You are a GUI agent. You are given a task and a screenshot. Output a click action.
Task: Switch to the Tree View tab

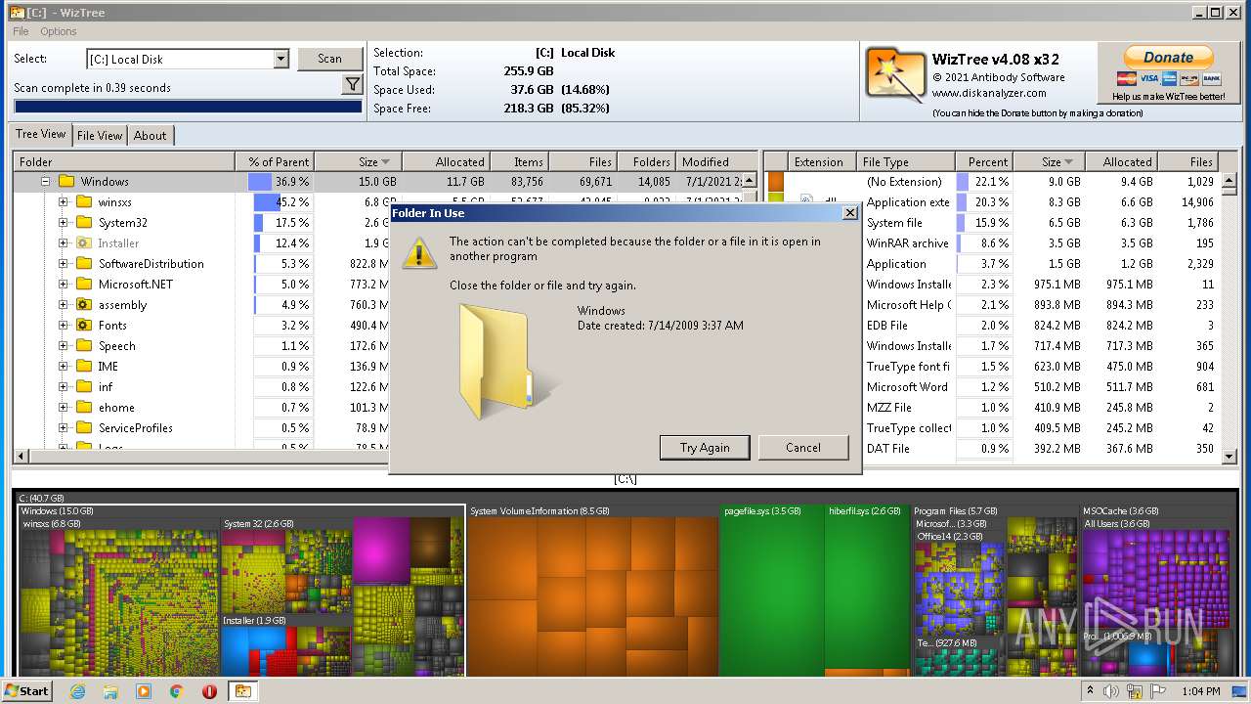tap(41, 134)
